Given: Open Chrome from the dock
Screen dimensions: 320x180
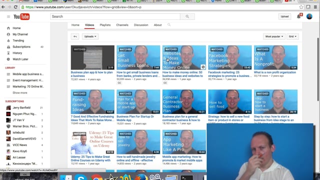Looking at the screenshot, I should tap(96, 177).
